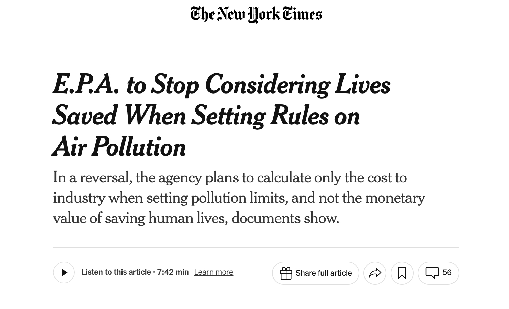Save article with the bookmark icon
509x309 pixels.
click(x=402, y=273)
